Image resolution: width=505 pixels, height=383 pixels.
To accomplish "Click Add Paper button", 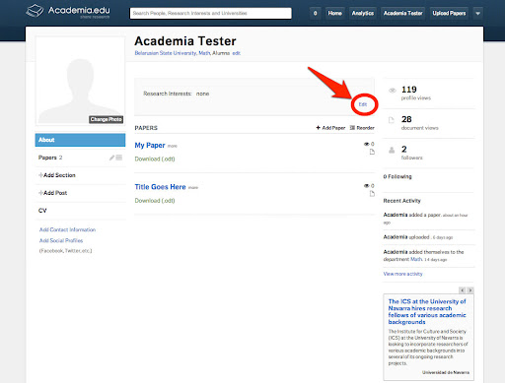I will point(330,128).
